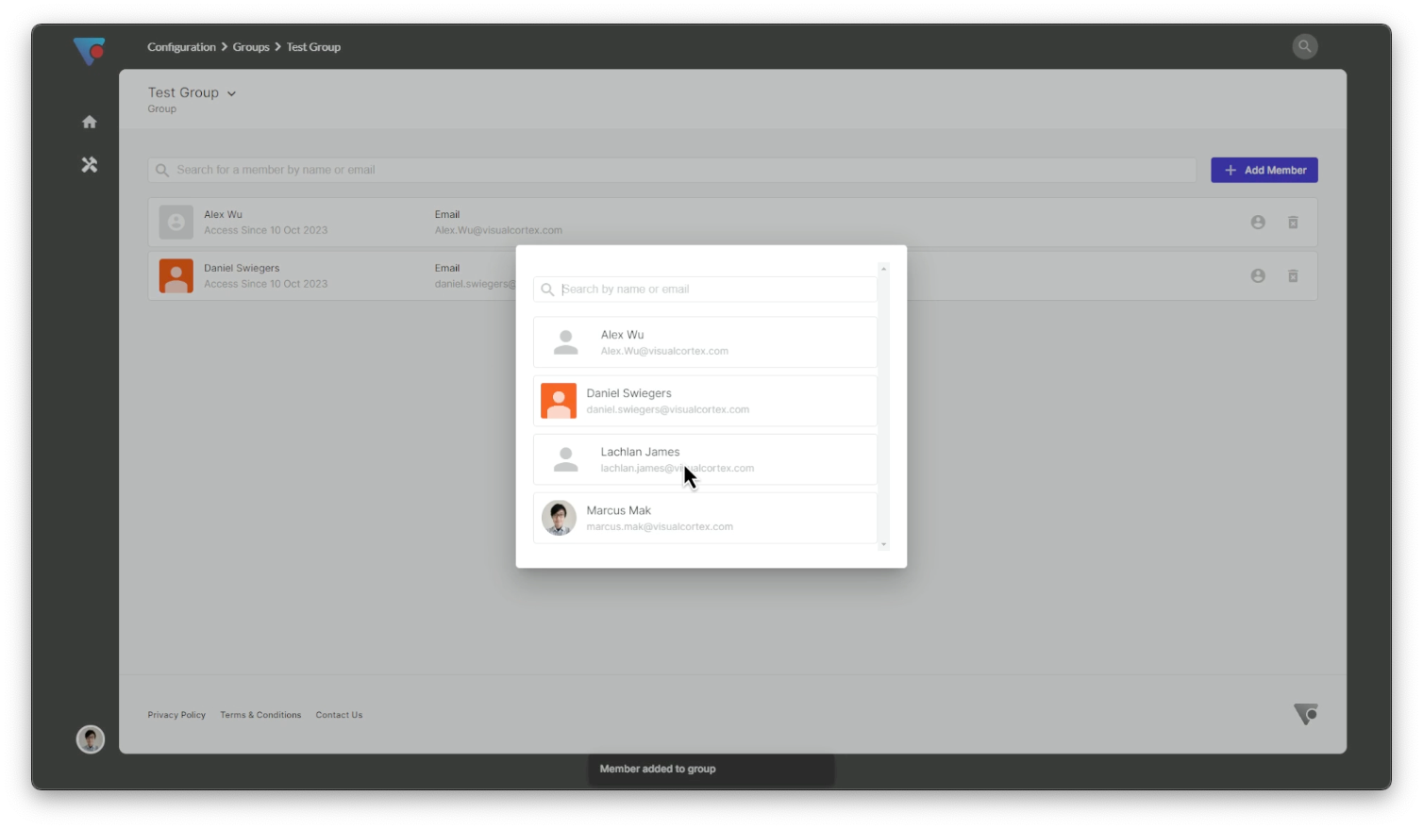Image resolution: width=1423 pixels, height=829 pixels.
Task: Click Daniel Swiegers avatar in members table
Action: pyautogui.click(x=176, y=276)
